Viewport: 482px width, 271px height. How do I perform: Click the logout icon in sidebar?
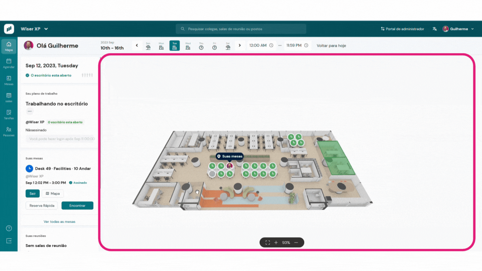9,241
